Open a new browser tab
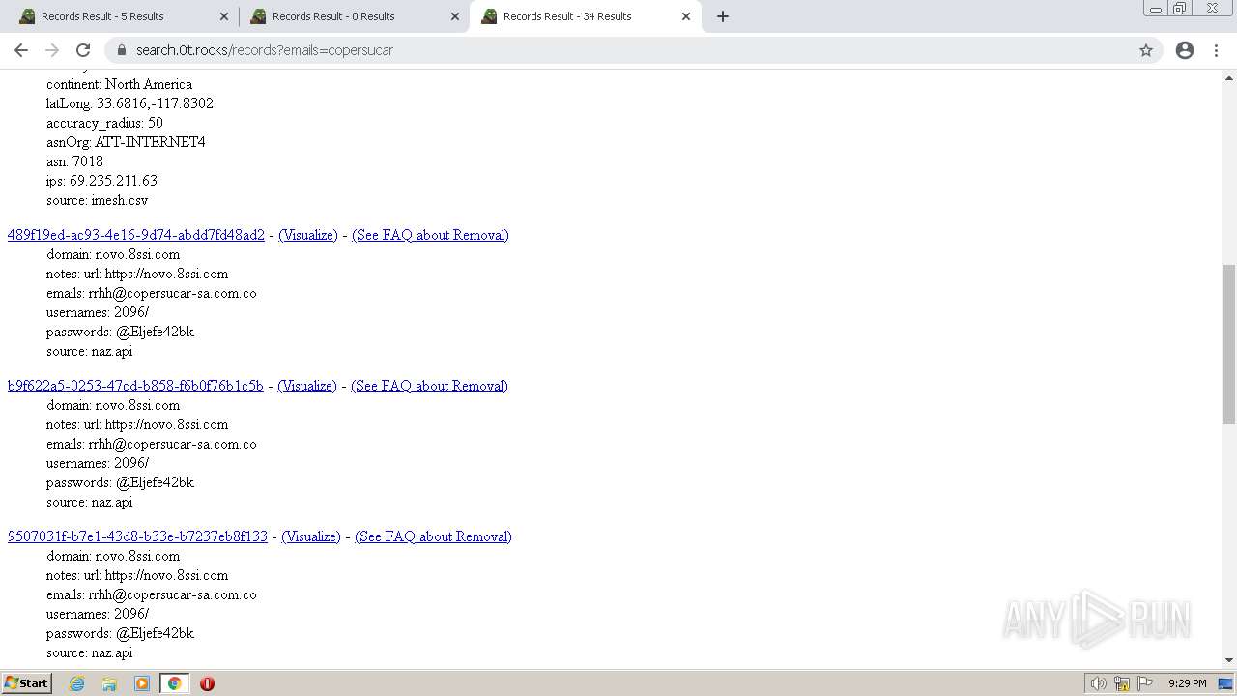The image size is (1237, 696). pyautogui.click(x=723, y=16)
